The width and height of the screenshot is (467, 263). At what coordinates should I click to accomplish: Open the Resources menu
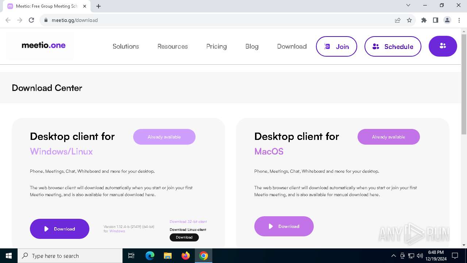[x=173, y=46]
